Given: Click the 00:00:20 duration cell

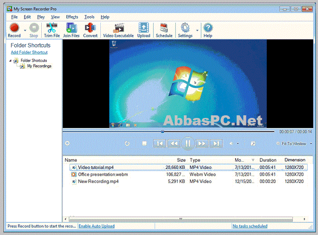Looking at the screenshot, I should 268,181.
